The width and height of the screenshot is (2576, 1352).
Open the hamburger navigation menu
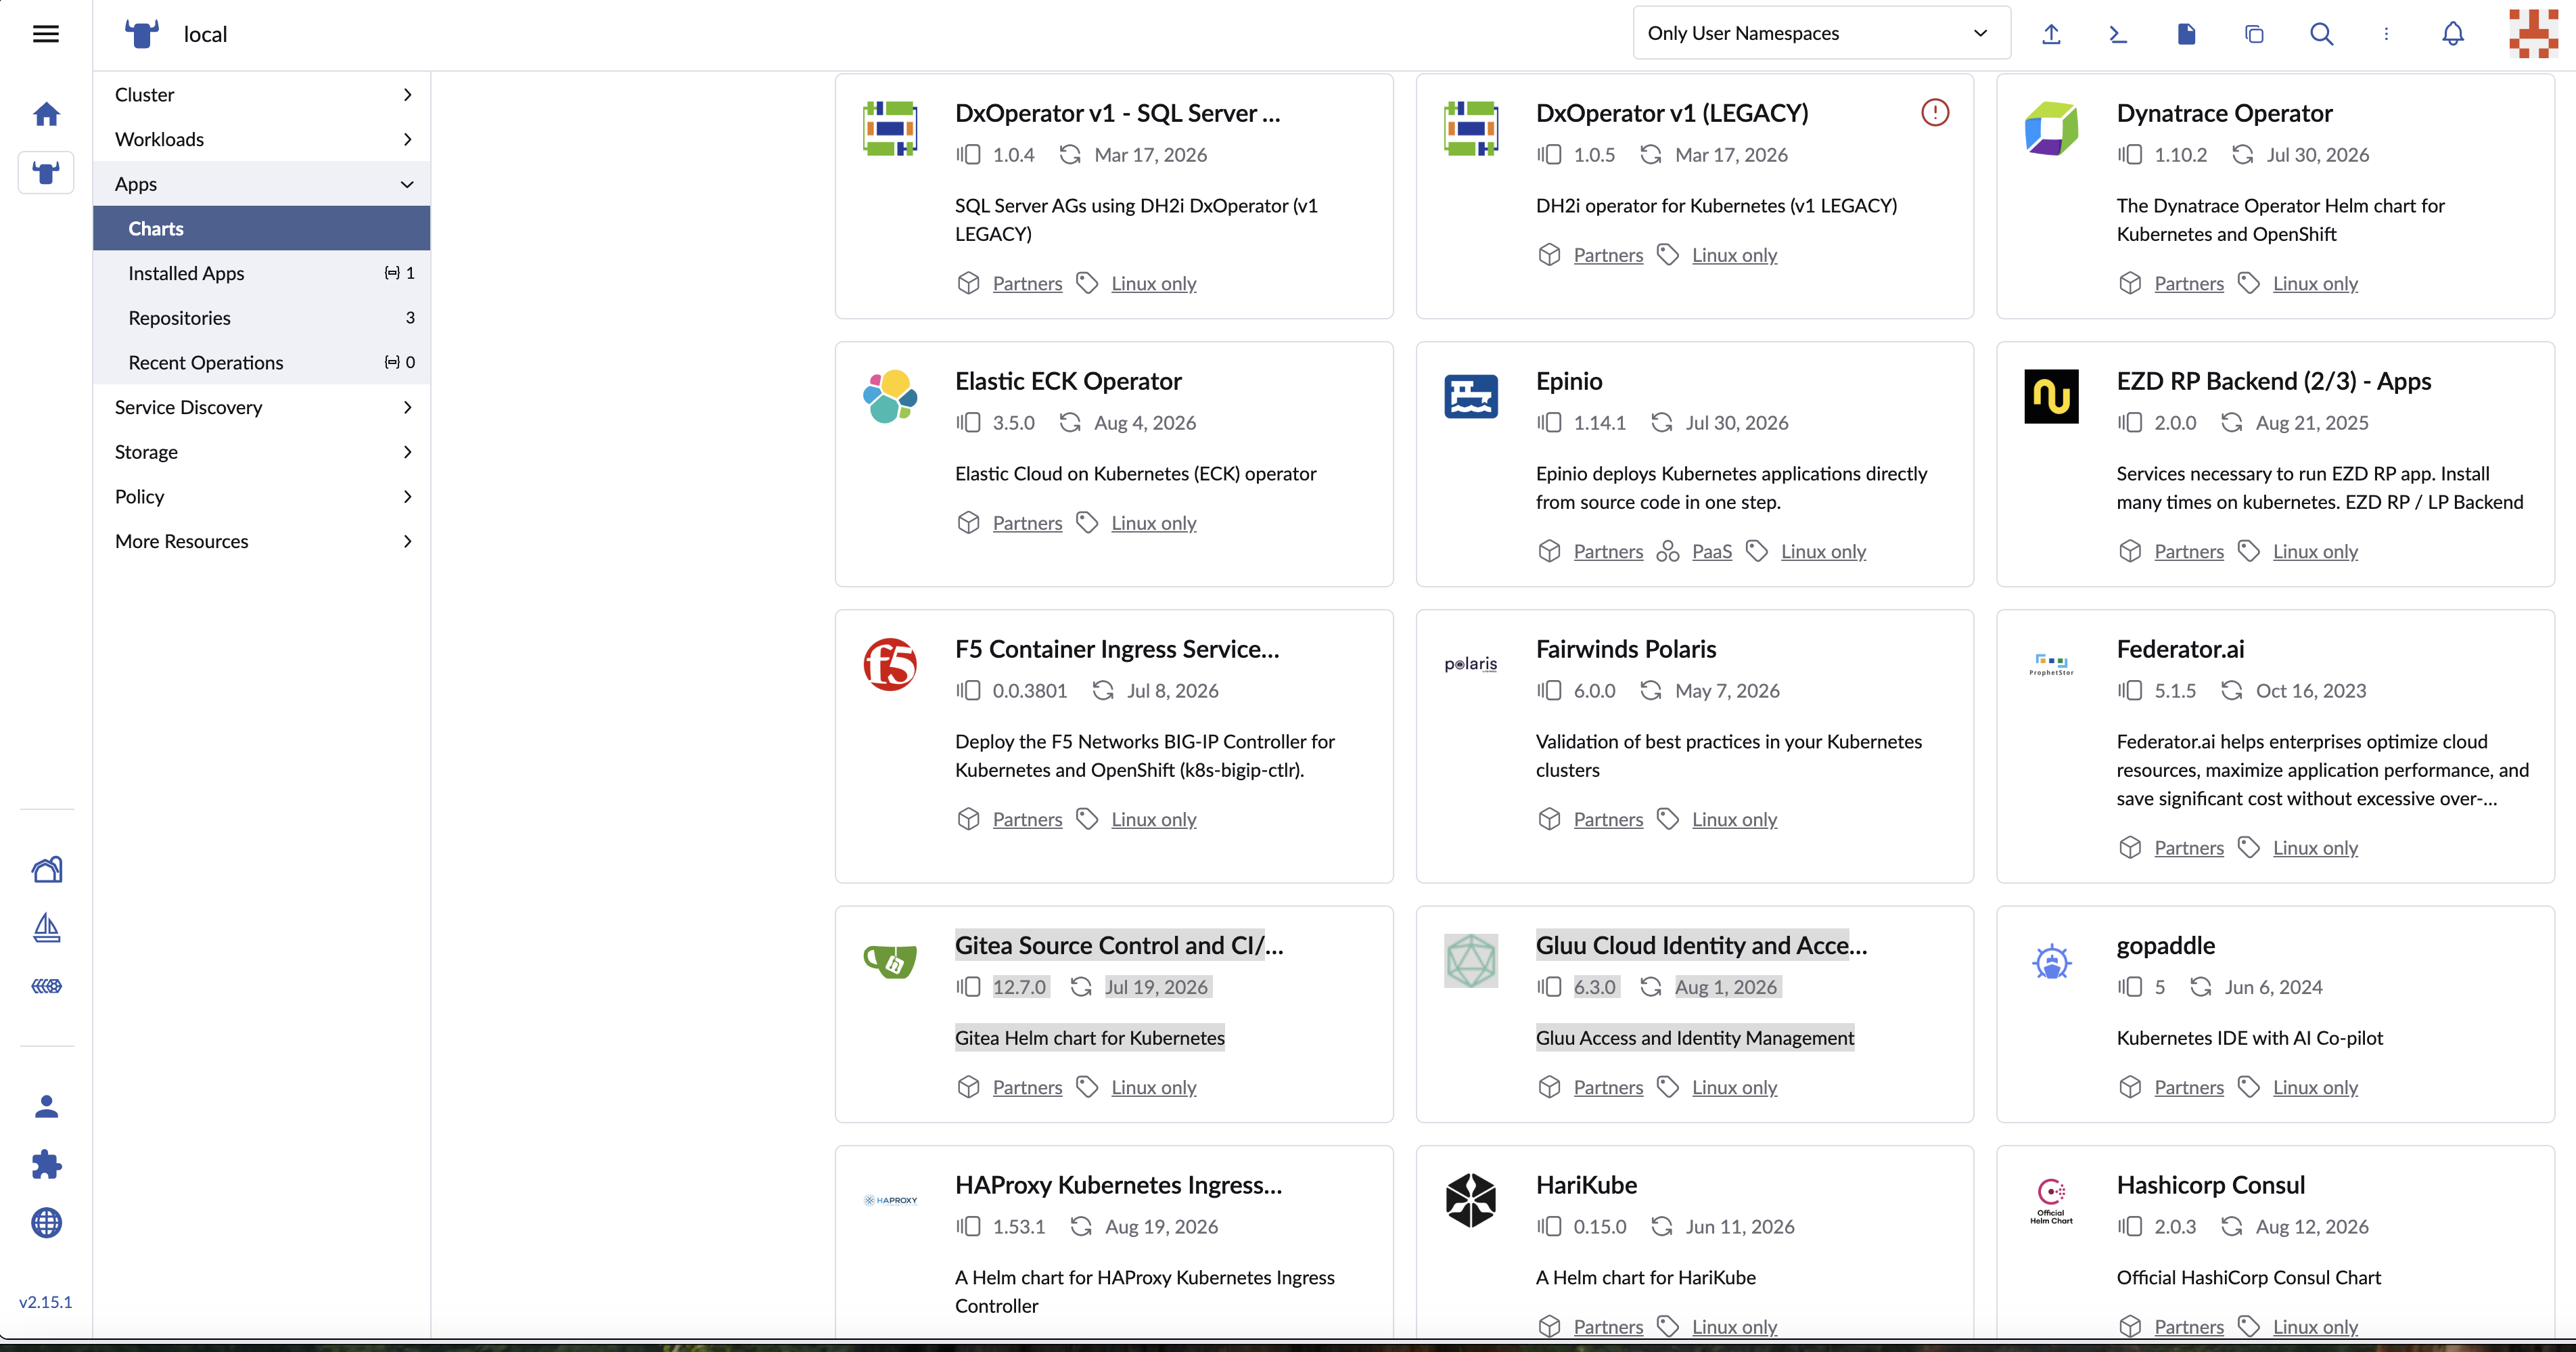pos(46,34)
